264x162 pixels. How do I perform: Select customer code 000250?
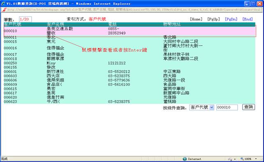click(10, 63)
